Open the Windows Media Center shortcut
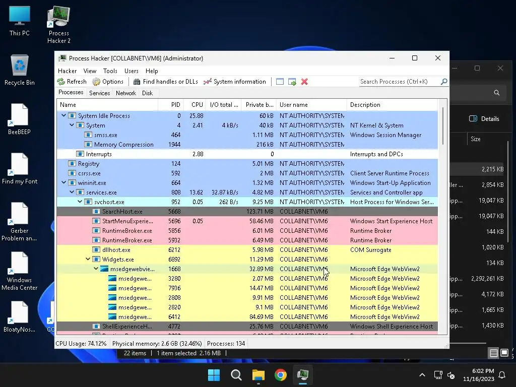 [x=20, y=272]
